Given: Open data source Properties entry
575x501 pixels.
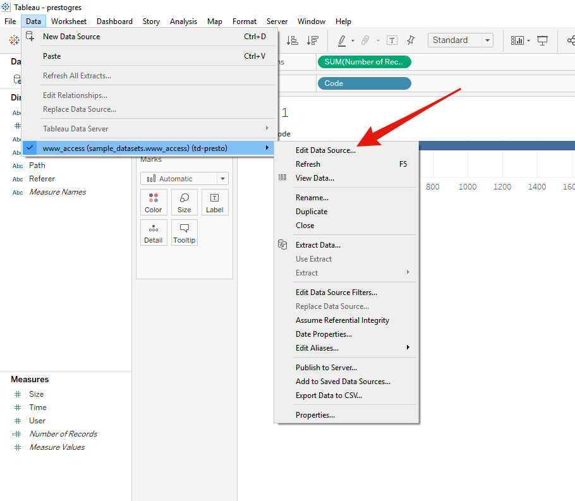Looking at the screenshot, I should click(x=315, y=415).
